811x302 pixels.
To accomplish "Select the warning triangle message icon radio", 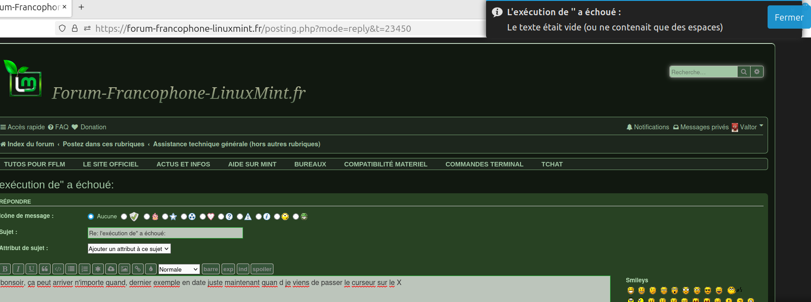I will tap(240, 217).
